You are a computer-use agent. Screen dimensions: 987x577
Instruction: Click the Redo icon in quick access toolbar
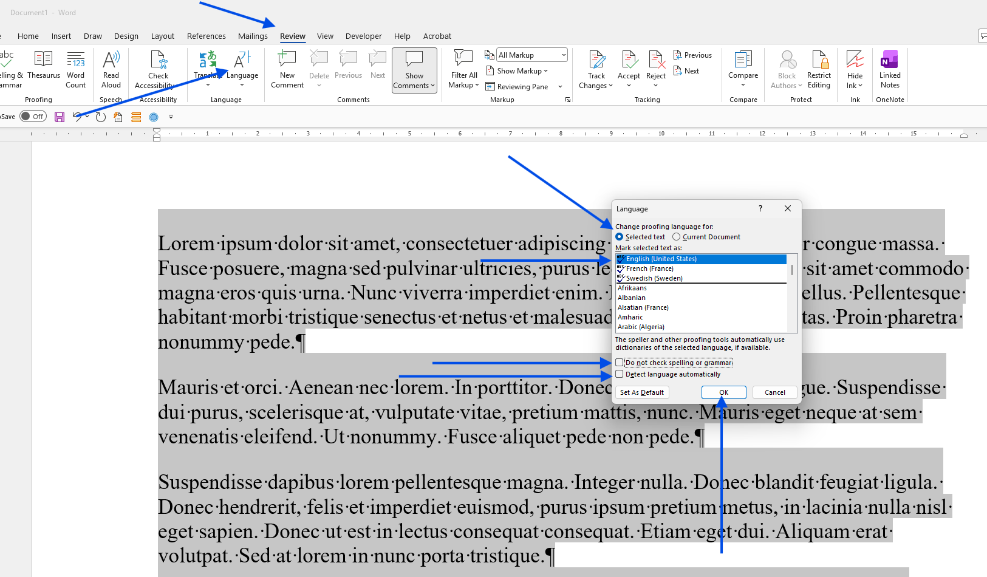coord(101,117)
